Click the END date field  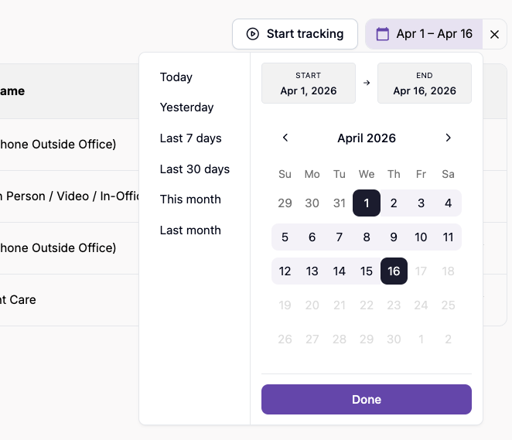tap(425, 84)
